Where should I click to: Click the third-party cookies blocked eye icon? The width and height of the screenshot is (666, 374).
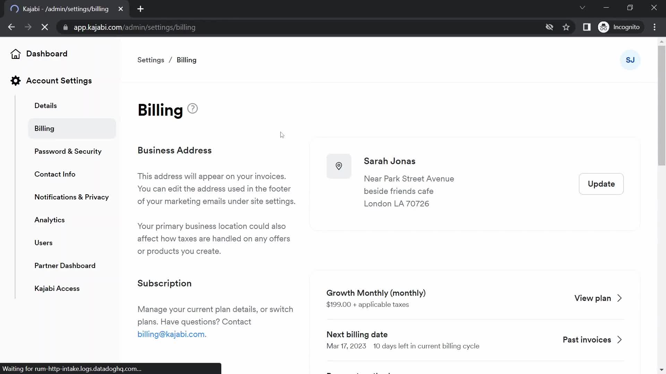tap(549, 27)
